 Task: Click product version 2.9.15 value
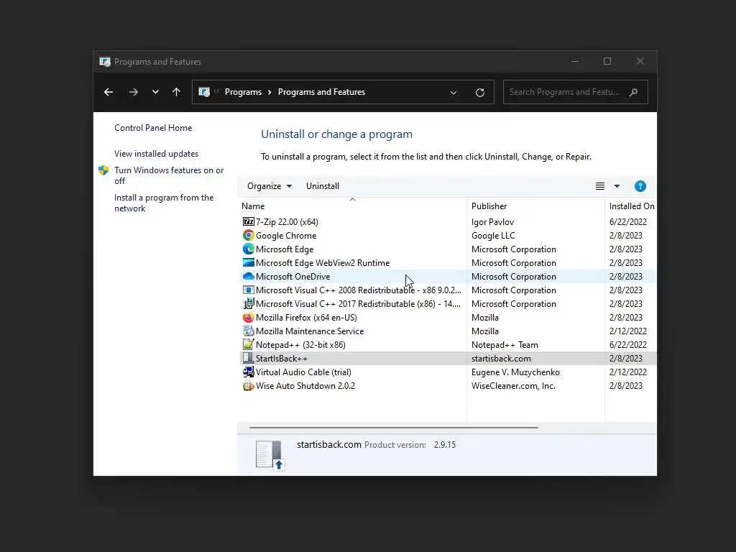(444, 444)
